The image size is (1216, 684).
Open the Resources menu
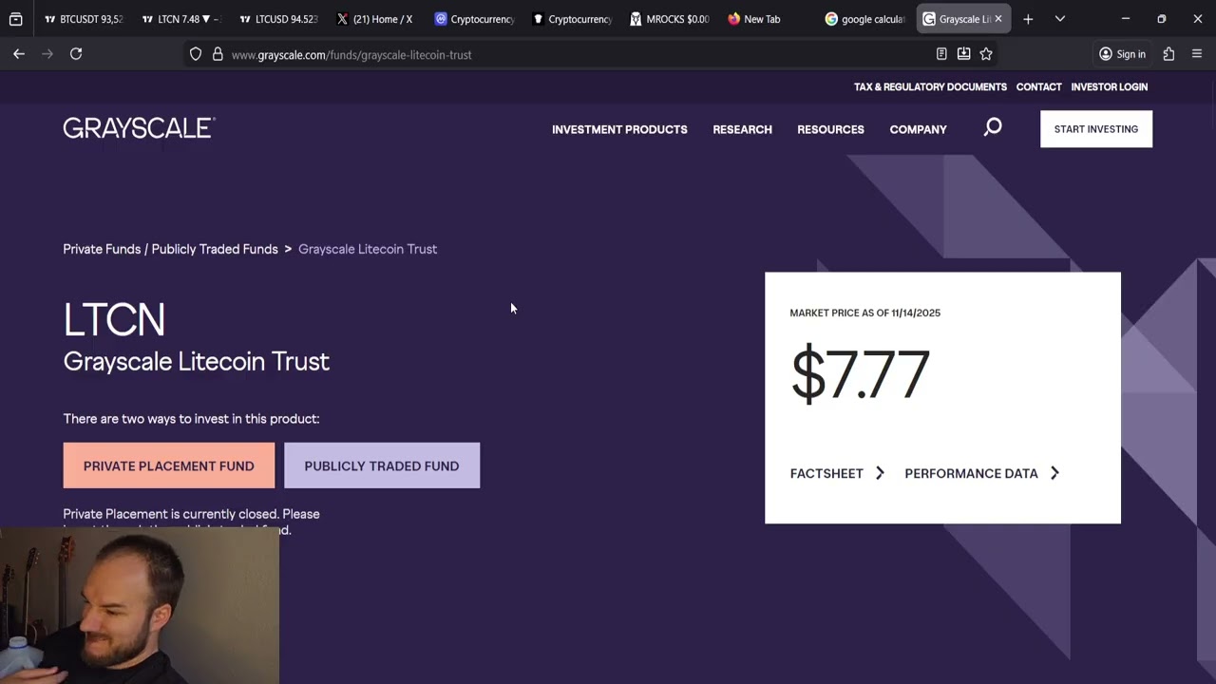[x=830, y=129]
